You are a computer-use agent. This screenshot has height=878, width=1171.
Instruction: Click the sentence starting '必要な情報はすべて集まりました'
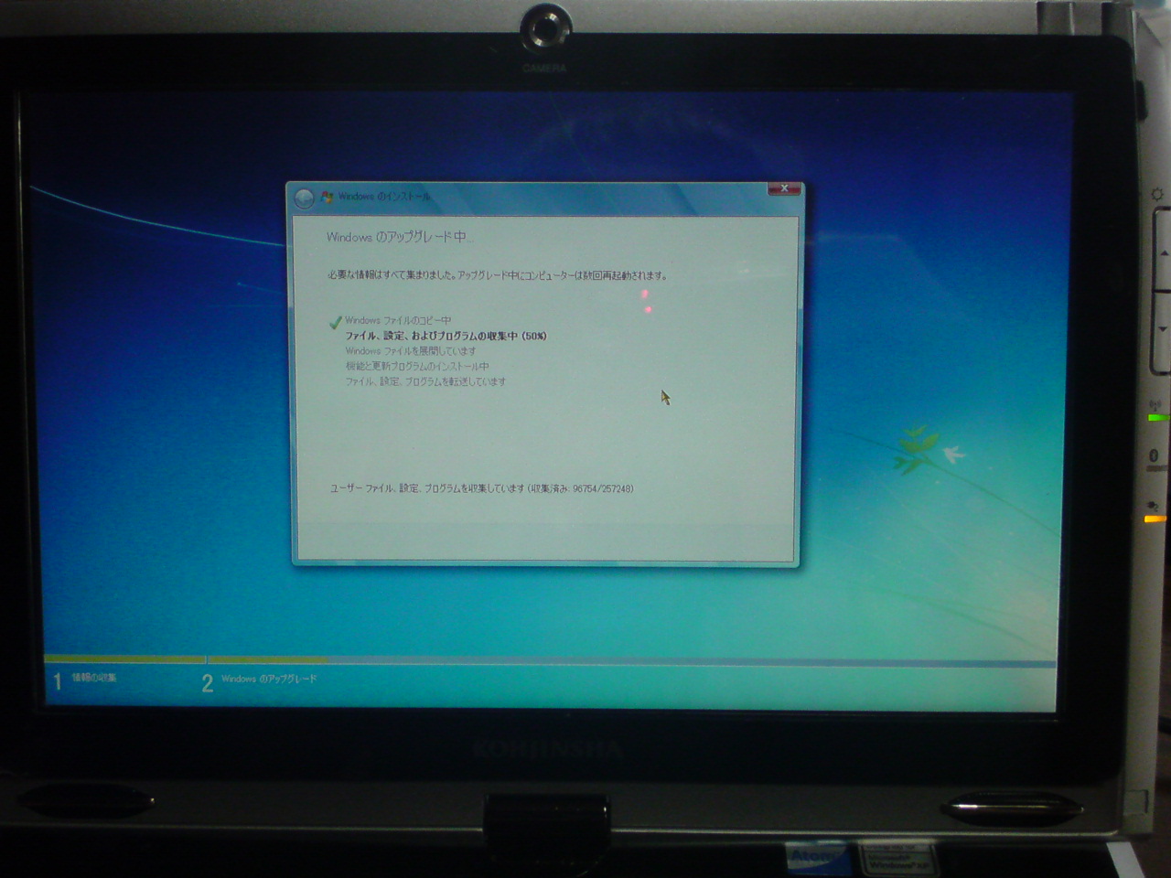498,275
